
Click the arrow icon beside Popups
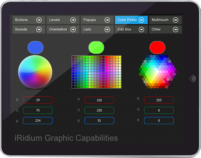pyautogui.click(x=107, y=20)
